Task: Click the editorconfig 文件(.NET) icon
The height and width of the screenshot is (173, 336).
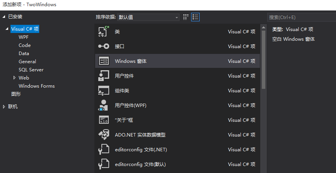Action: pos(104,150)
